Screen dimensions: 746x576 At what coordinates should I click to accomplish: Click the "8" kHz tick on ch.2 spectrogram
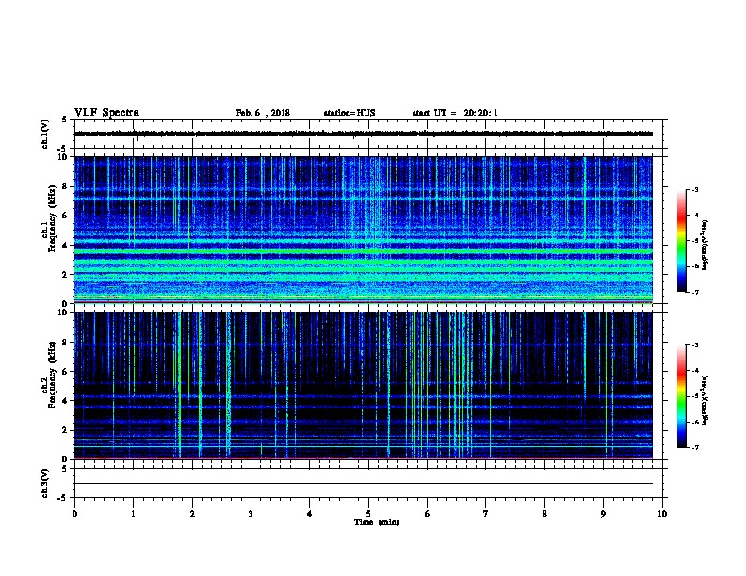65,343
